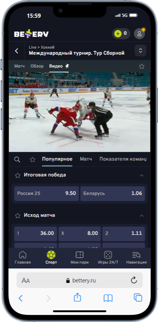Open the markets search magnifier icon
The image size is (158, 322).
coord(17,159)
